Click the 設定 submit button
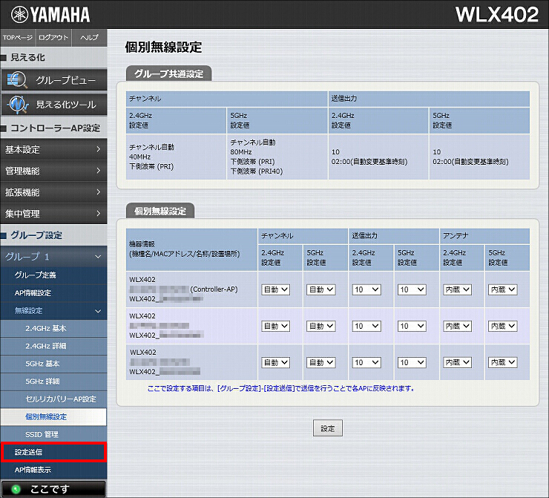Screen dimensions: 549x498 pyautogui.click(x=328, y=428)
